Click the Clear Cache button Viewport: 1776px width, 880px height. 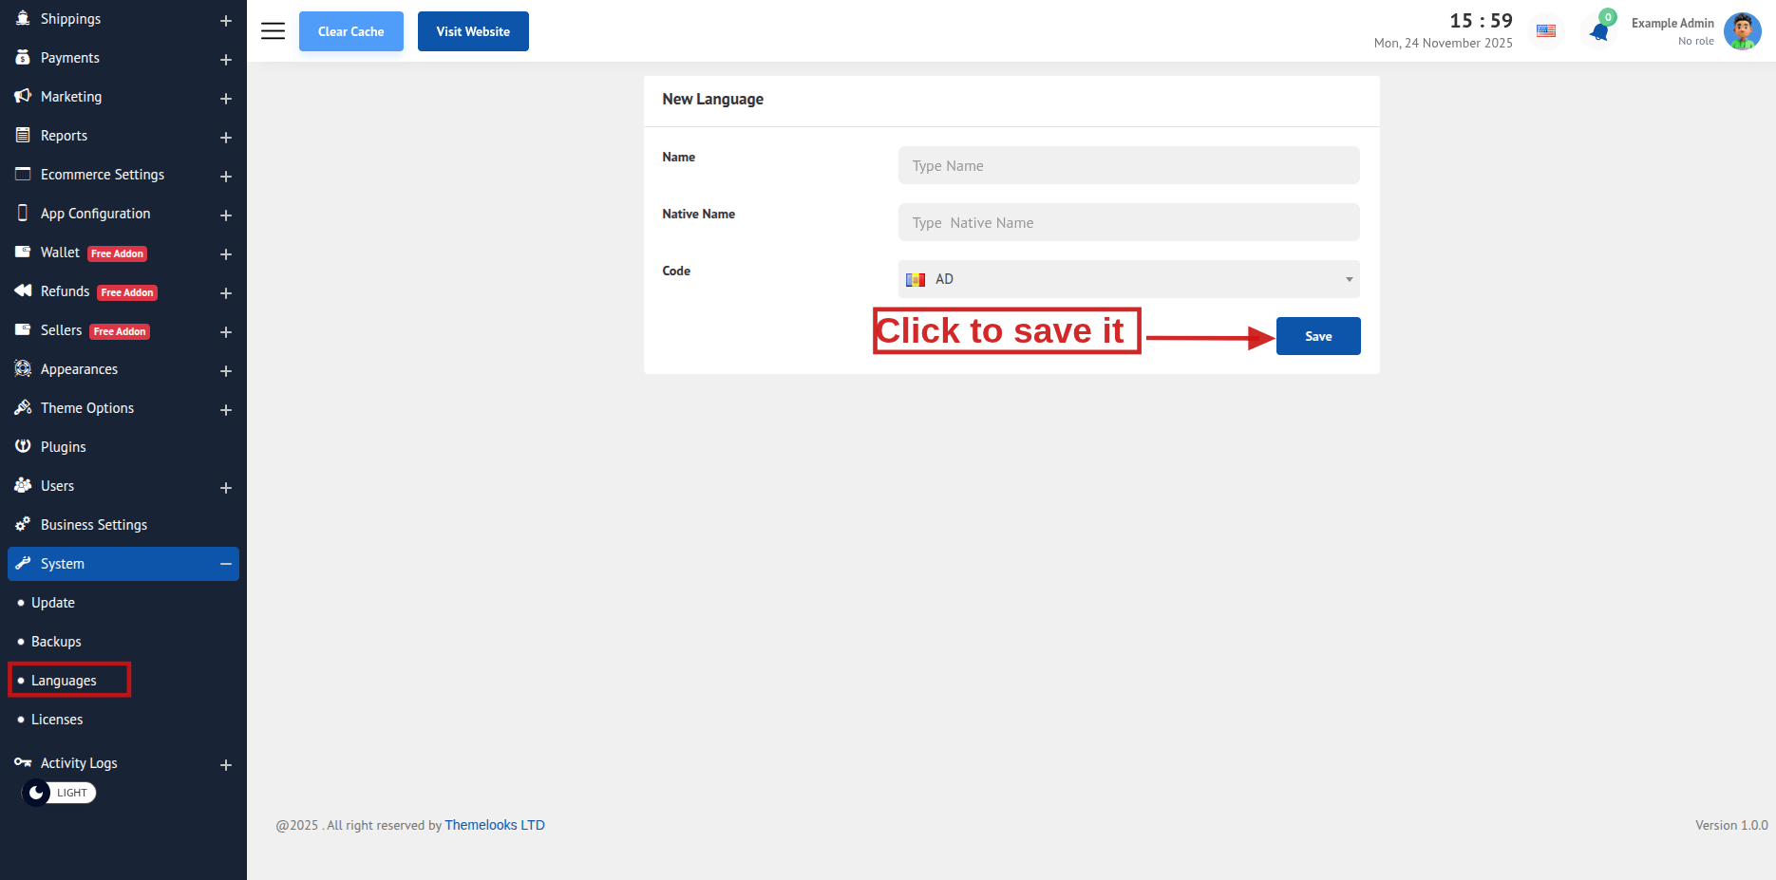click(x=350, y=31)
